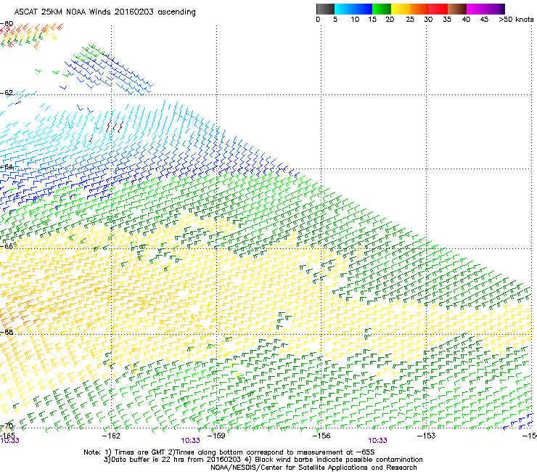Click the yellow 20-25 knots color band
The width and height of the screenshot is (537, 472).
401,9
